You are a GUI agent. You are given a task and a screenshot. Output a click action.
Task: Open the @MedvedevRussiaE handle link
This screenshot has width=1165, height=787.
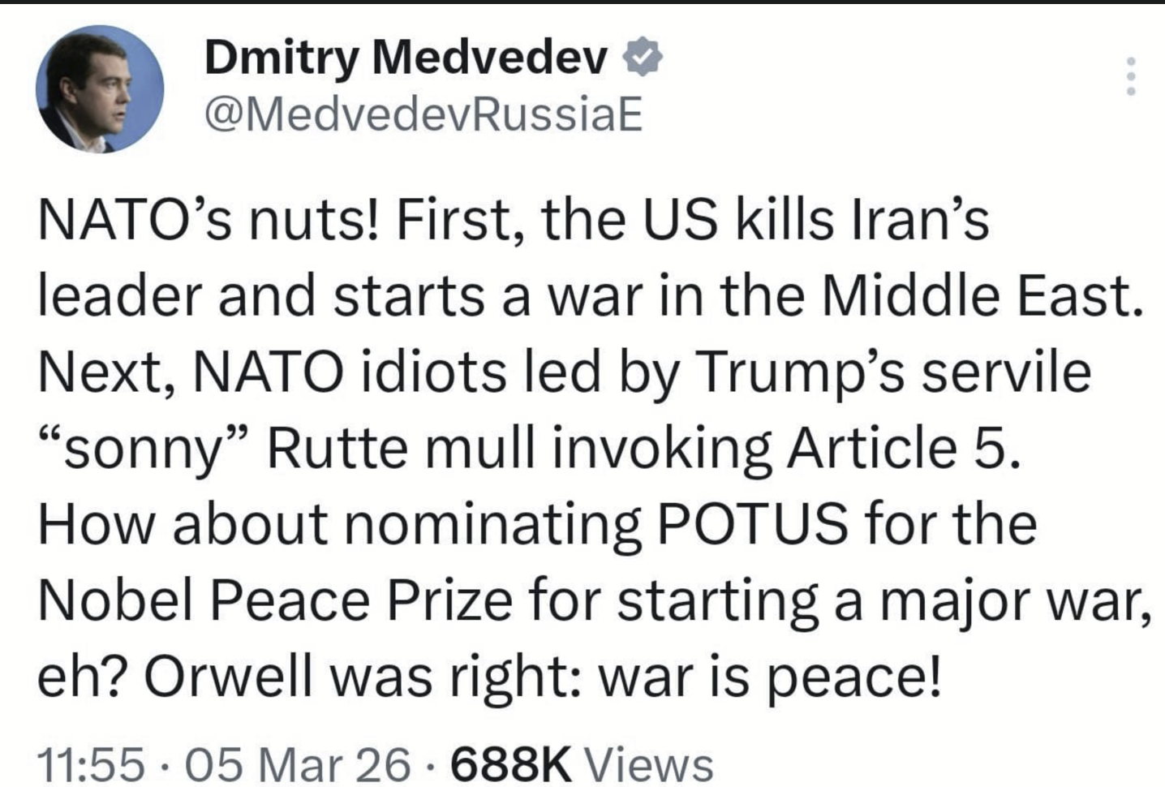click(423, 116)
